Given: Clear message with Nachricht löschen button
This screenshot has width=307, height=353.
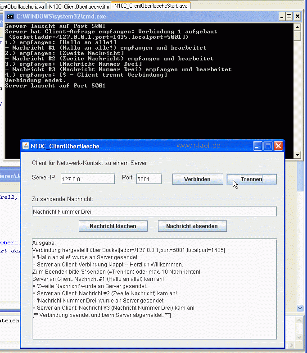Looking at the screenshot, I should 113,226.
